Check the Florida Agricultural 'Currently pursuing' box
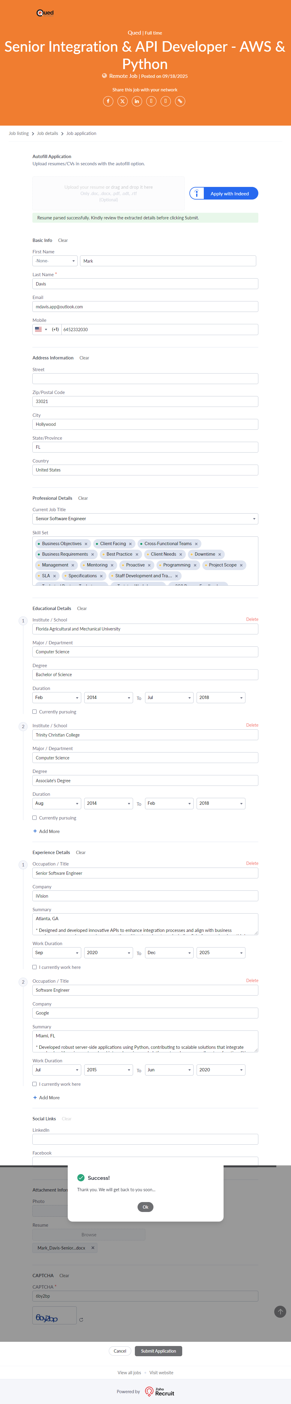Screen dimensions: 291x1404 35,712
